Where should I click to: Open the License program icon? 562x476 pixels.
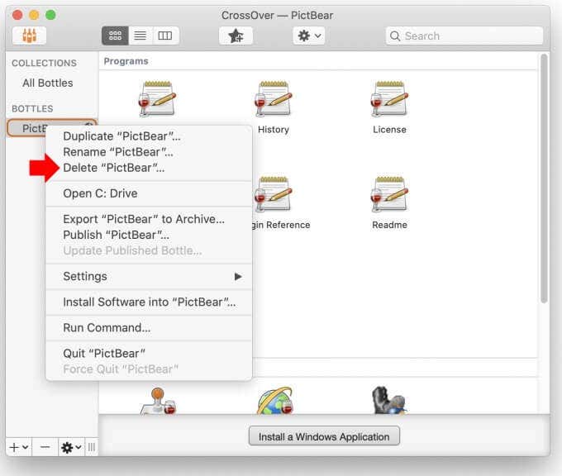point(389,99)
